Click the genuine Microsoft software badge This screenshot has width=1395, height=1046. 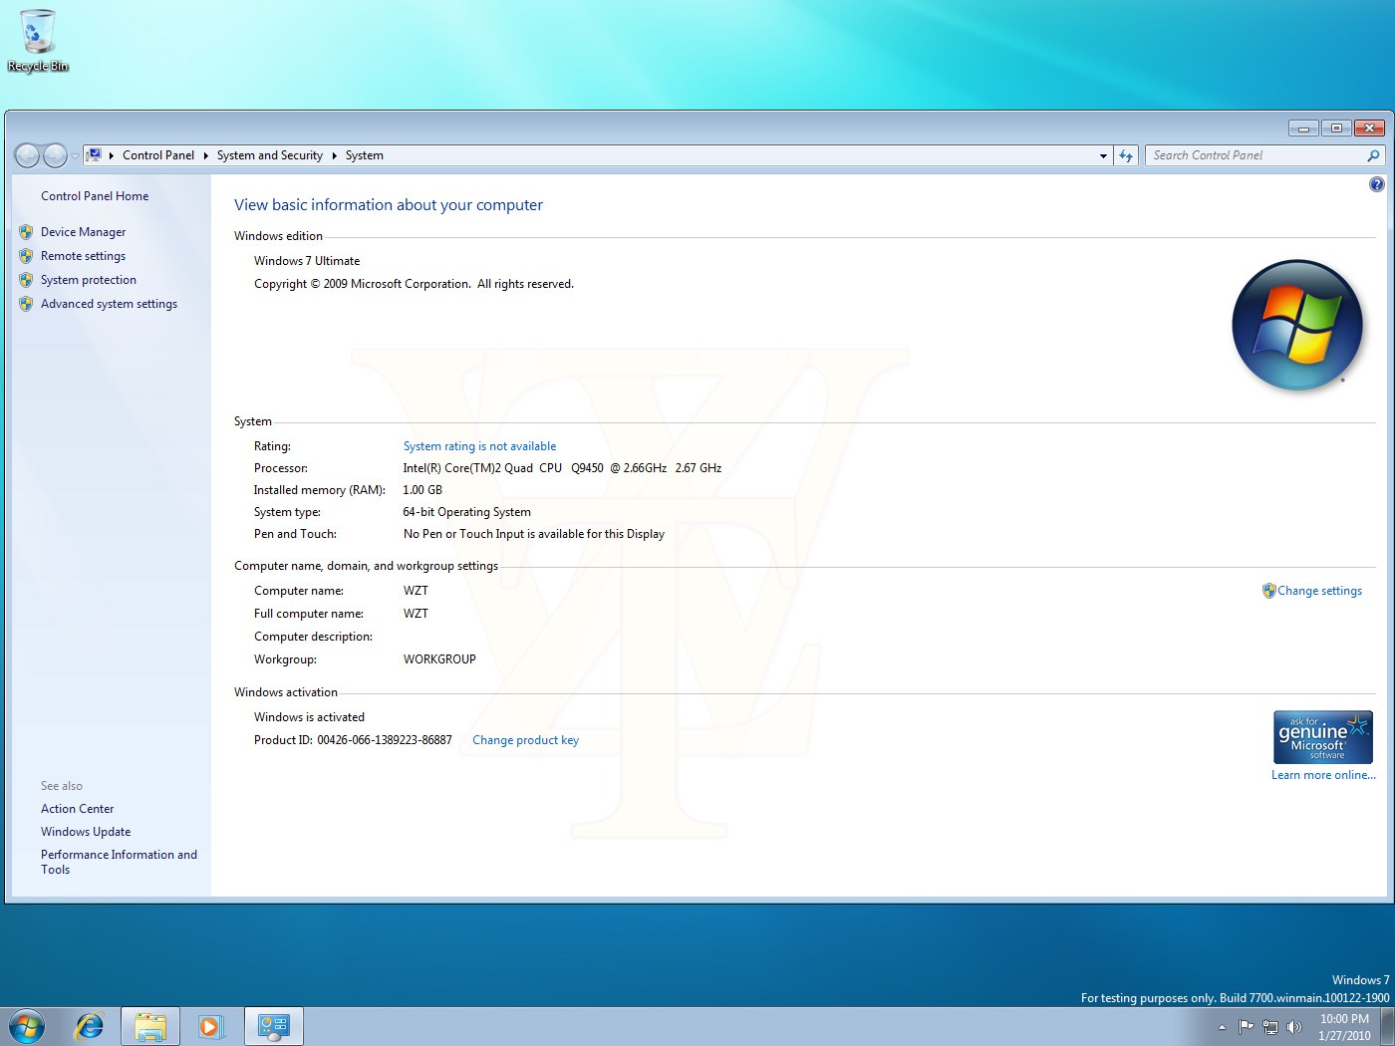coord(1323,737)
